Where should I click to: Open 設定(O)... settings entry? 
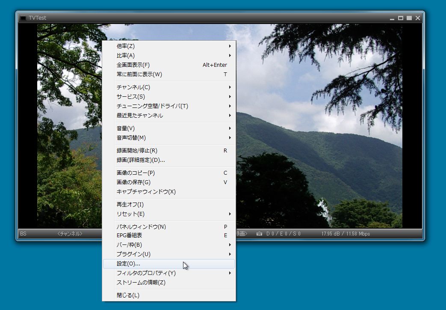click(x=169, y=264)
